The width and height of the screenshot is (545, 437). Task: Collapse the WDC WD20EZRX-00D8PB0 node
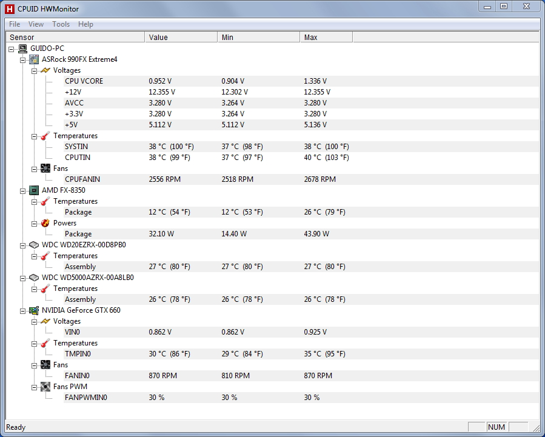point(23,245)
